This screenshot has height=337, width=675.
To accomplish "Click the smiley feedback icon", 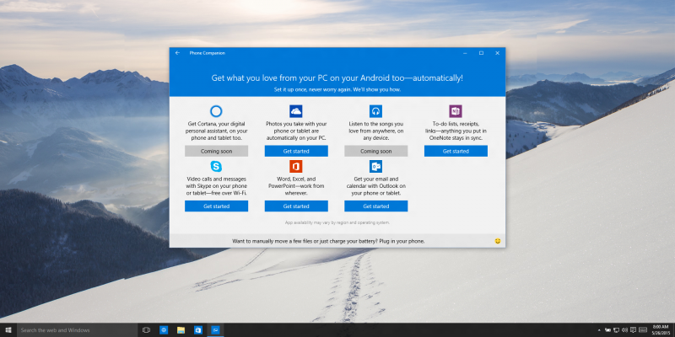I will [498, 241].
